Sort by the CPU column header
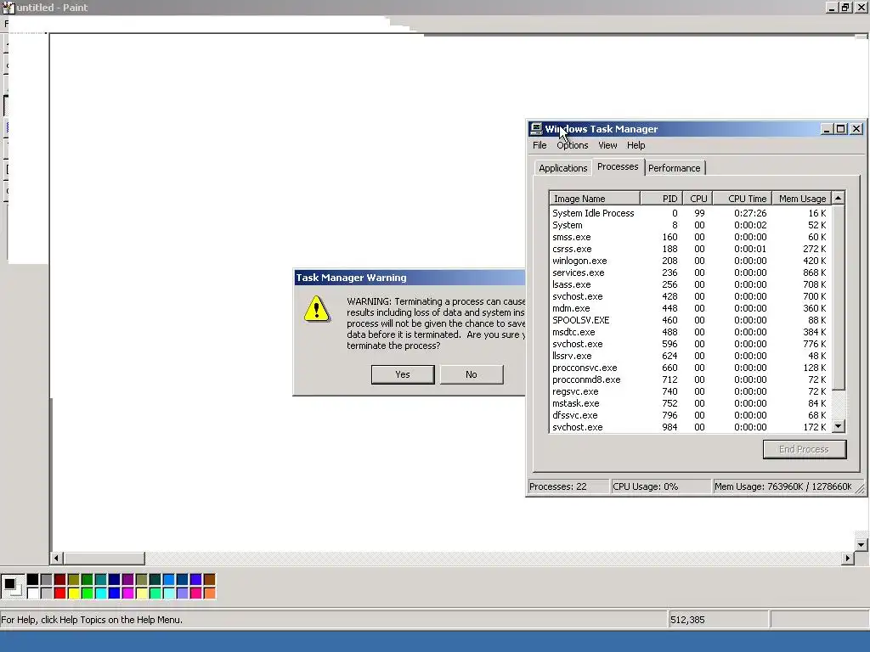Screen dimensions: 870x652 point(698,199)
